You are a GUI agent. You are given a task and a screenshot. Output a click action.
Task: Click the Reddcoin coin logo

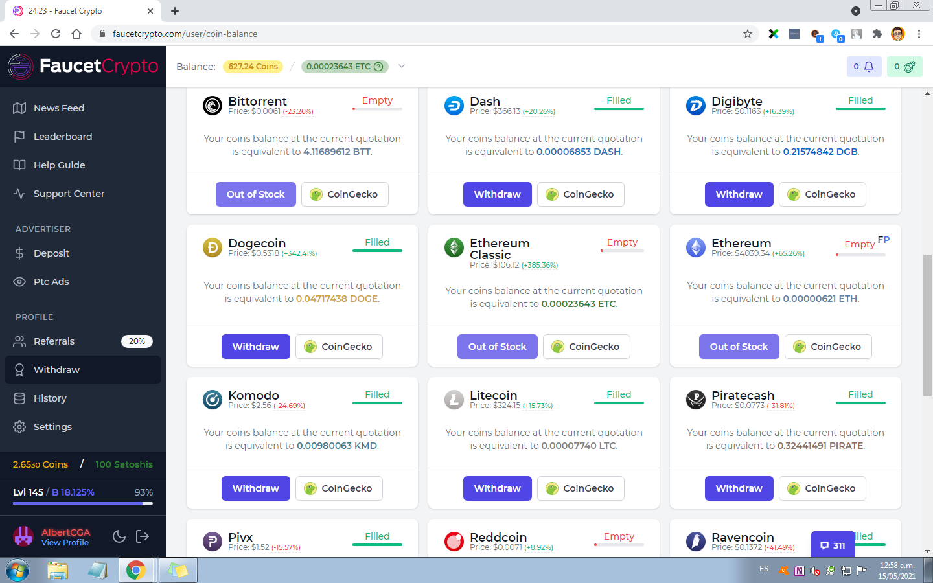coord(454,541)
